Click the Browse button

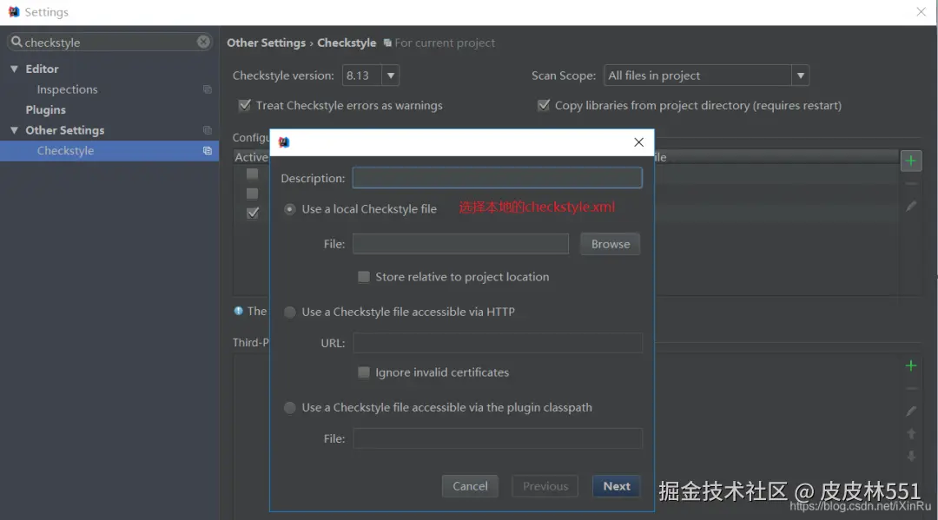[x=611, y=244]
